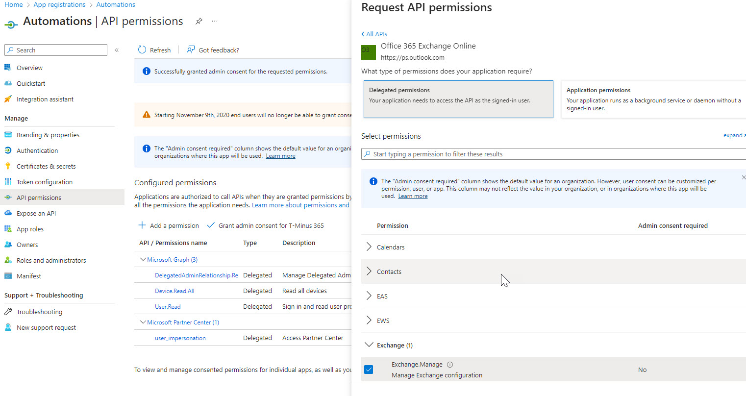This screenshot has height=396, width=746.
Task: Click the info icon next to Exchange.Manage
Action: pyautogui.click(x=450, y=365)
